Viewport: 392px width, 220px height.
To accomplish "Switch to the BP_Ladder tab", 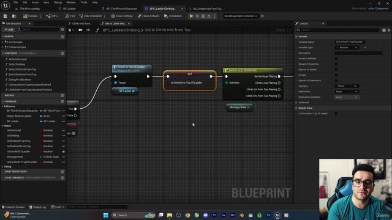I will coord(69,9).
